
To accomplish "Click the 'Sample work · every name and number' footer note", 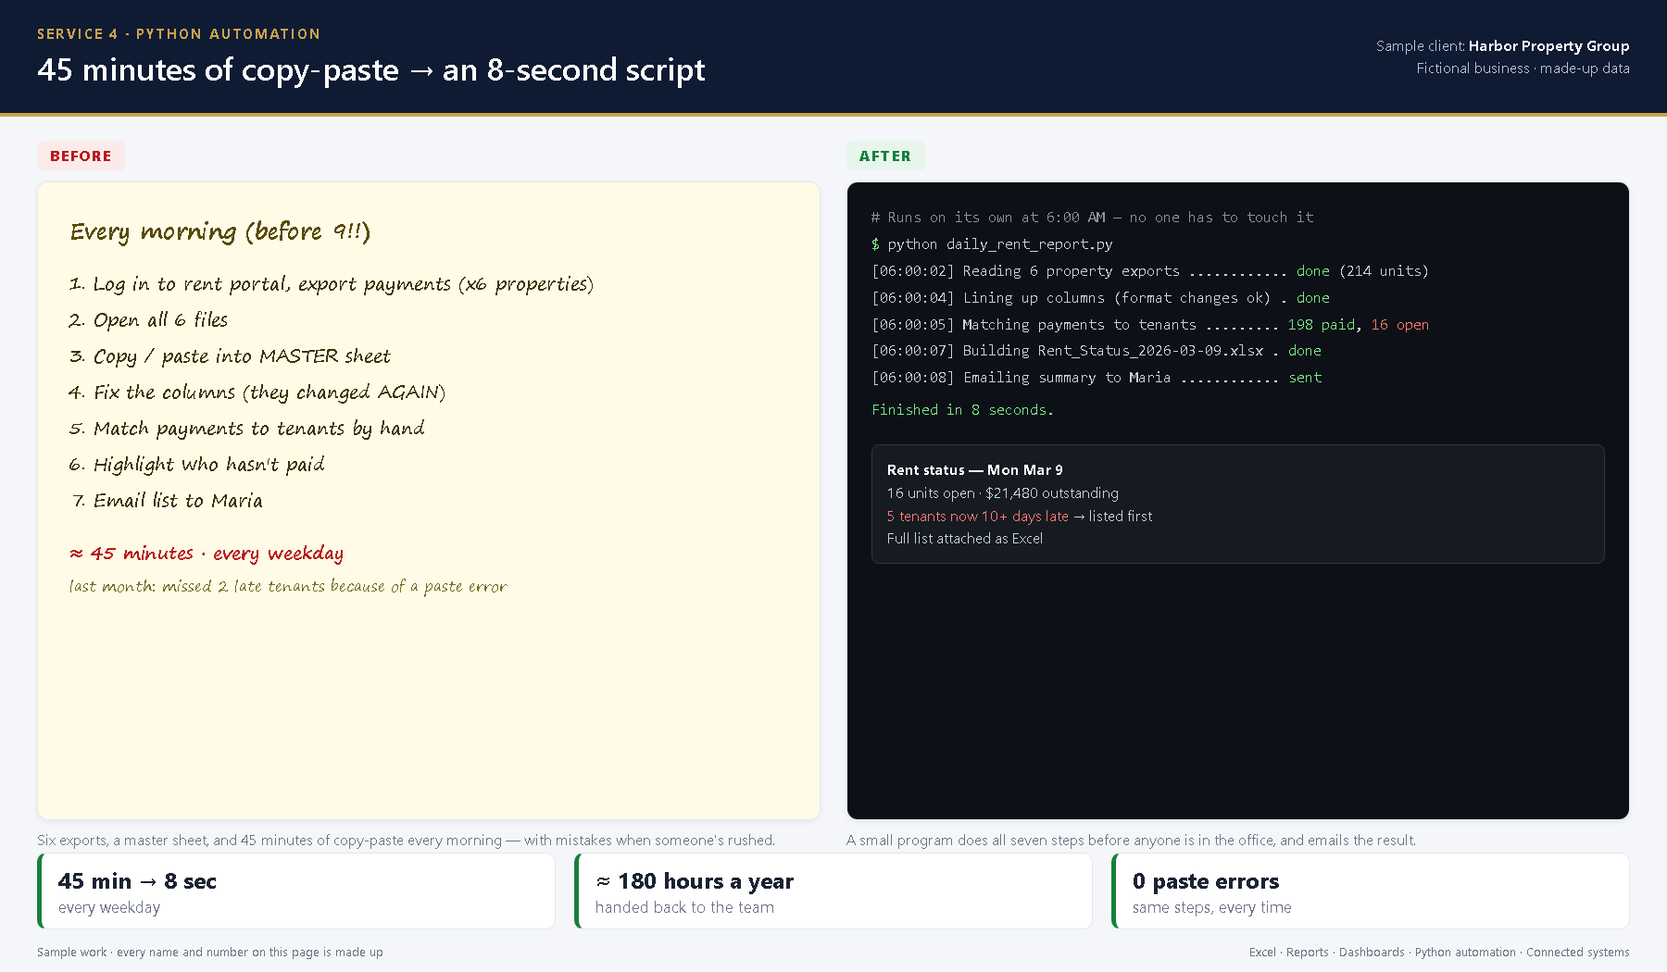I will (210, 953).
